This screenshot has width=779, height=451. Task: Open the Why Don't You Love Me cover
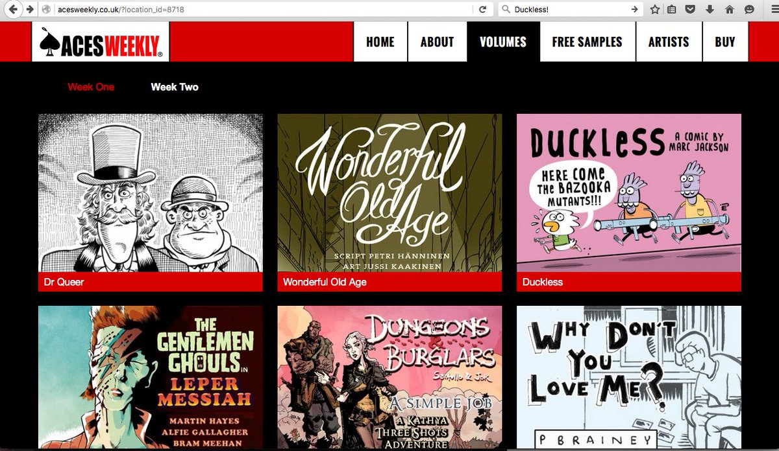tap(629, 378)
